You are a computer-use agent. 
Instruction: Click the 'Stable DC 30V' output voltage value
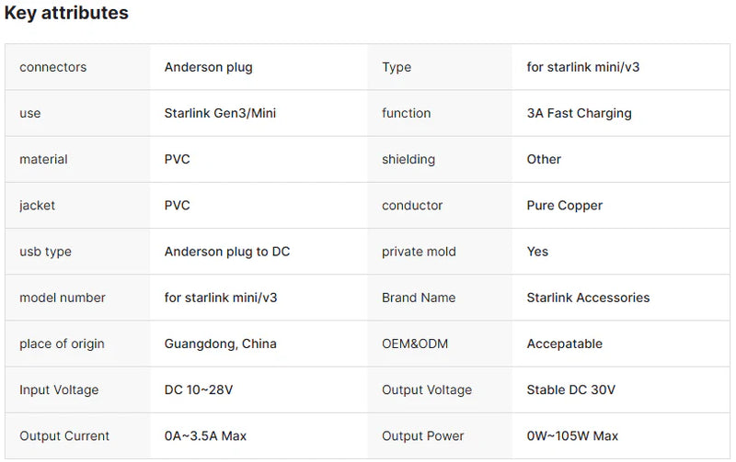pyautogui.click(x=571, y=389)
